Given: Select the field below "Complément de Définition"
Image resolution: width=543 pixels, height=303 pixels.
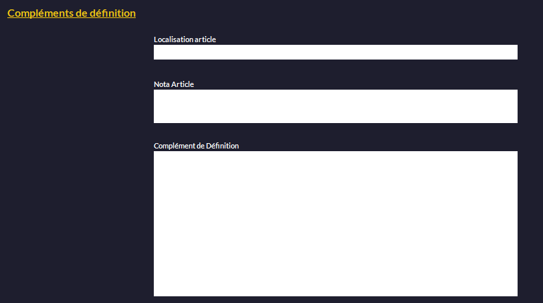Looking at the screenshot, I should click(x=335, y=223).
